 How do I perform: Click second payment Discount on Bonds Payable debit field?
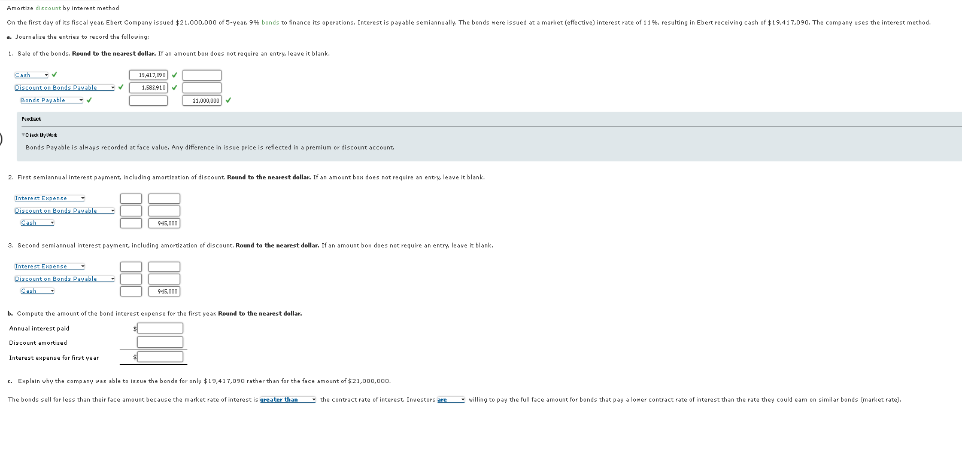click(x=131, y=278)
